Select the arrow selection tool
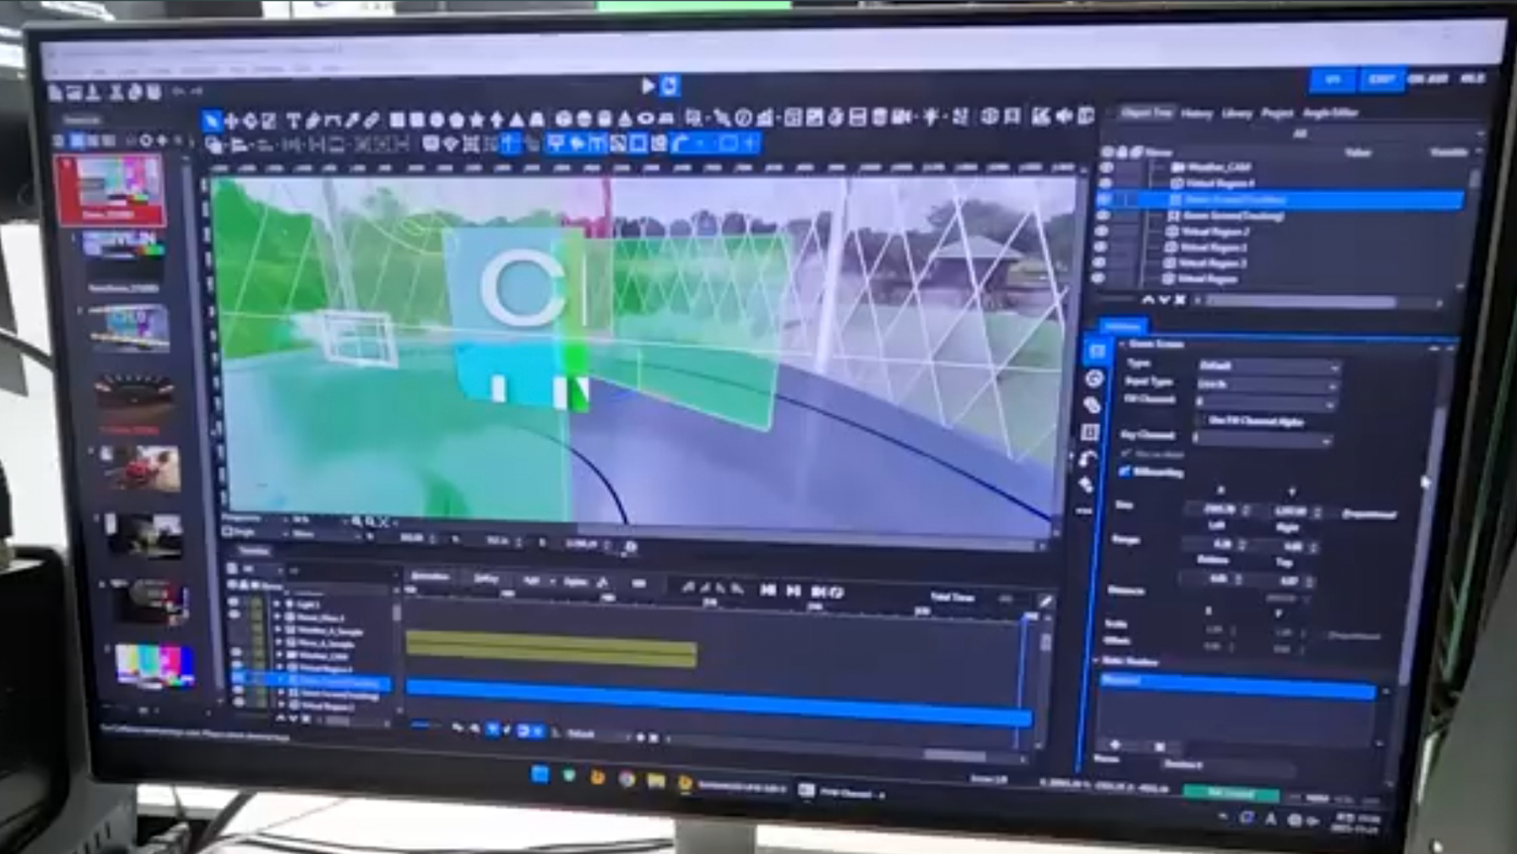 point(212,121)
